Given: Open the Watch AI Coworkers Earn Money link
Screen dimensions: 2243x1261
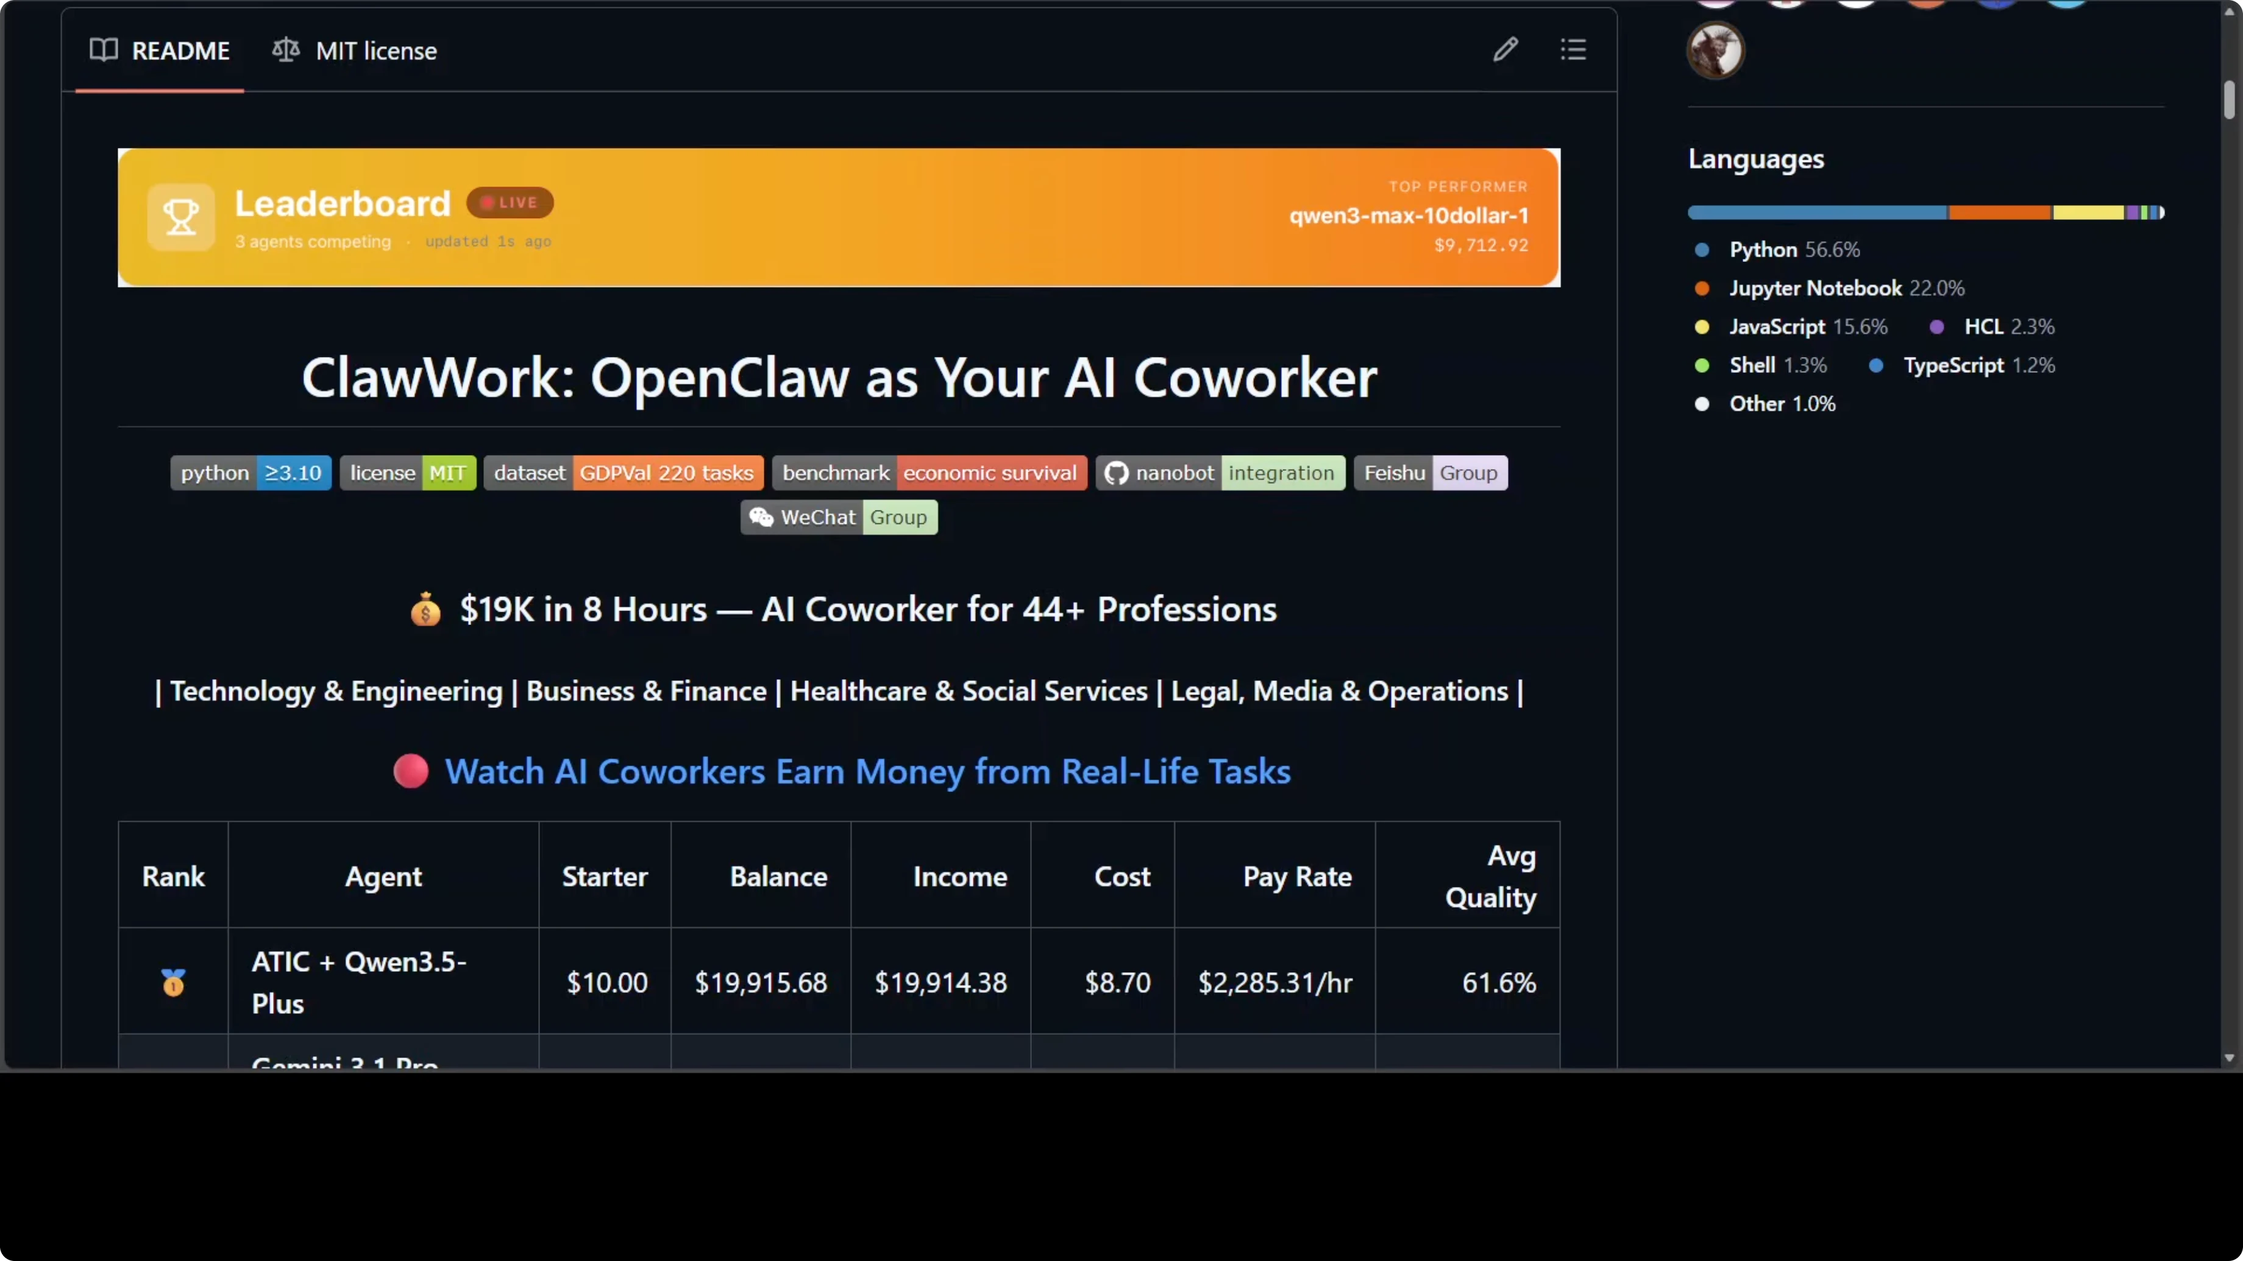Looking at the screenshot, I should 867,771.
